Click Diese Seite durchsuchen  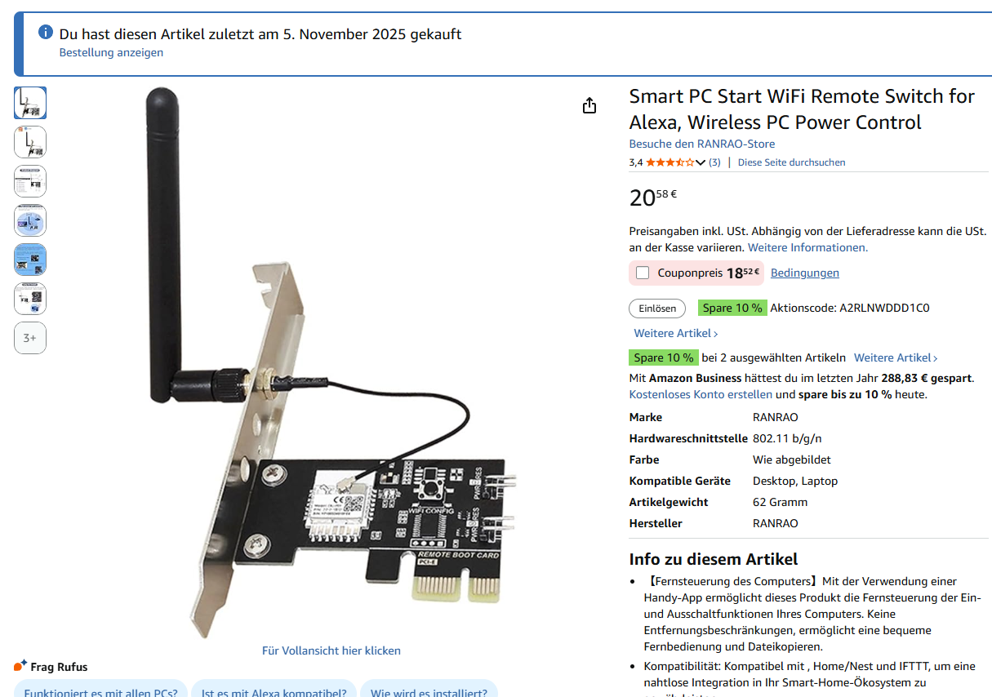tap(791, 162)
